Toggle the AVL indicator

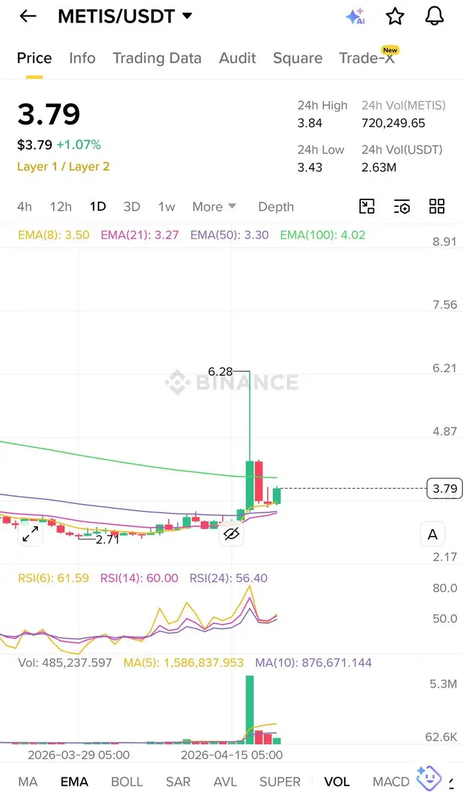[225, 781]
